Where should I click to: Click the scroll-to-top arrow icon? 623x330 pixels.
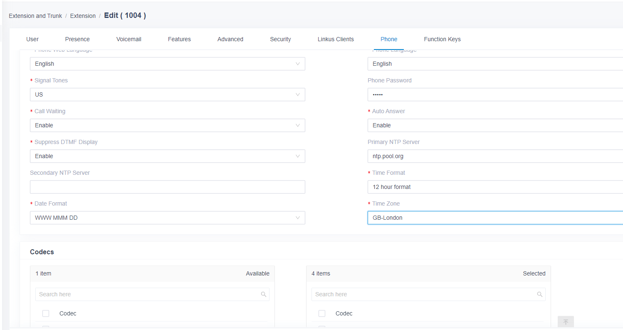pos(566,322)
